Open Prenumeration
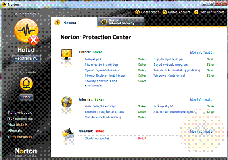 tap(20, 137)
